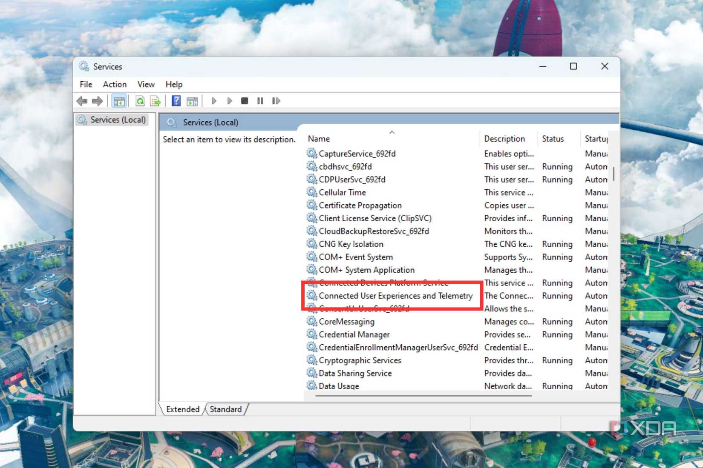Click the horizontal scrollbar below the service list
Image resolution: width=703 pixels, height=468 pixels.
pos(422,396)
